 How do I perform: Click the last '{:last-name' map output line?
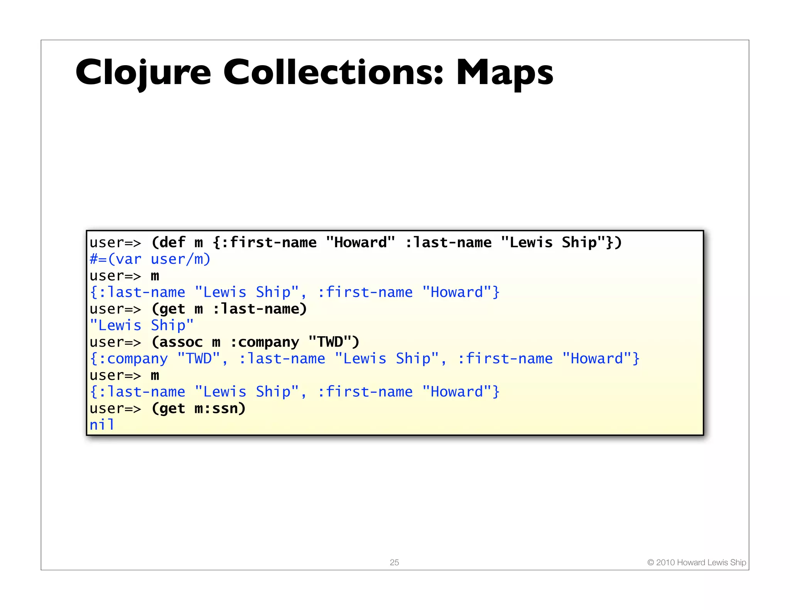point(294,392)
